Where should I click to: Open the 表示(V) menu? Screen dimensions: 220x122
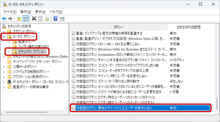[x=40, y=11]
